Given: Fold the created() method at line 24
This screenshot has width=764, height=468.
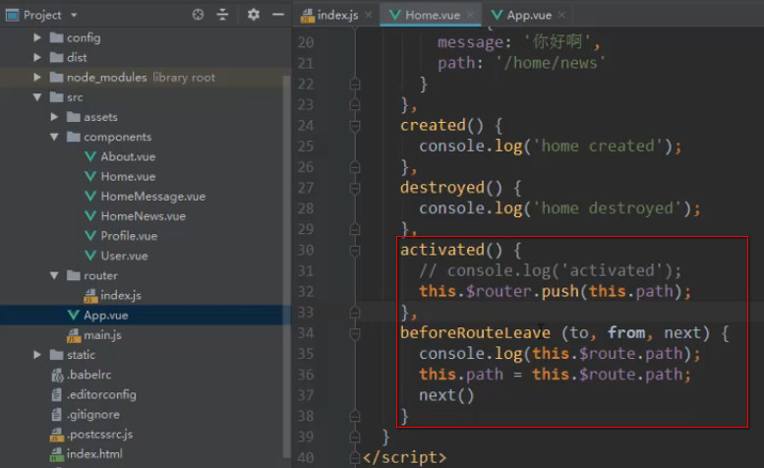Looking at the screenshot, I should (x=355, y=126).
